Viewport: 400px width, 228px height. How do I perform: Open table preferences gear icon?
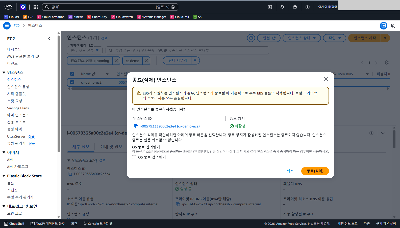(x=387, y=62)
